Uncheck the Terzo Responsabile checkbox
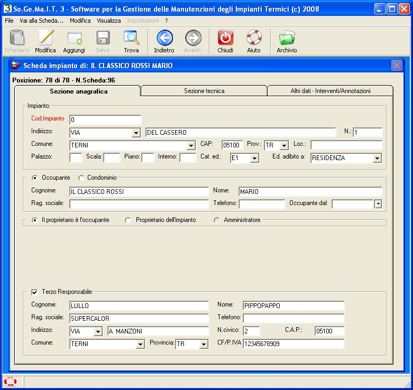 click(x=34, y=292)
